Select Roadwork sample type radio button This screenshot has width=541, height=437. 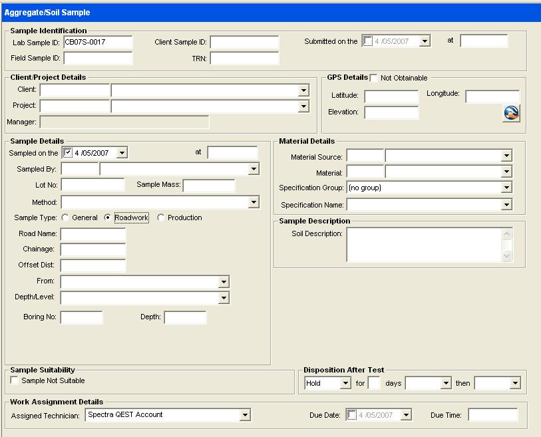coord(108,218)
